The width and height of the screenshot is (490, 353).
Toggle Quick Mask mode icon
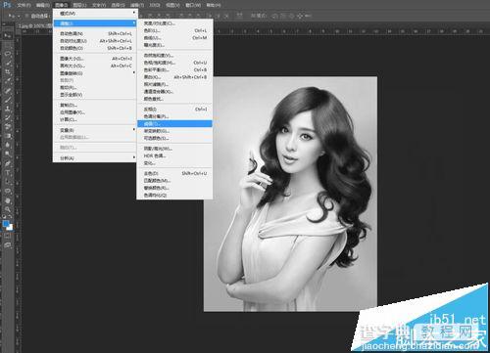(x=8, y=236)
